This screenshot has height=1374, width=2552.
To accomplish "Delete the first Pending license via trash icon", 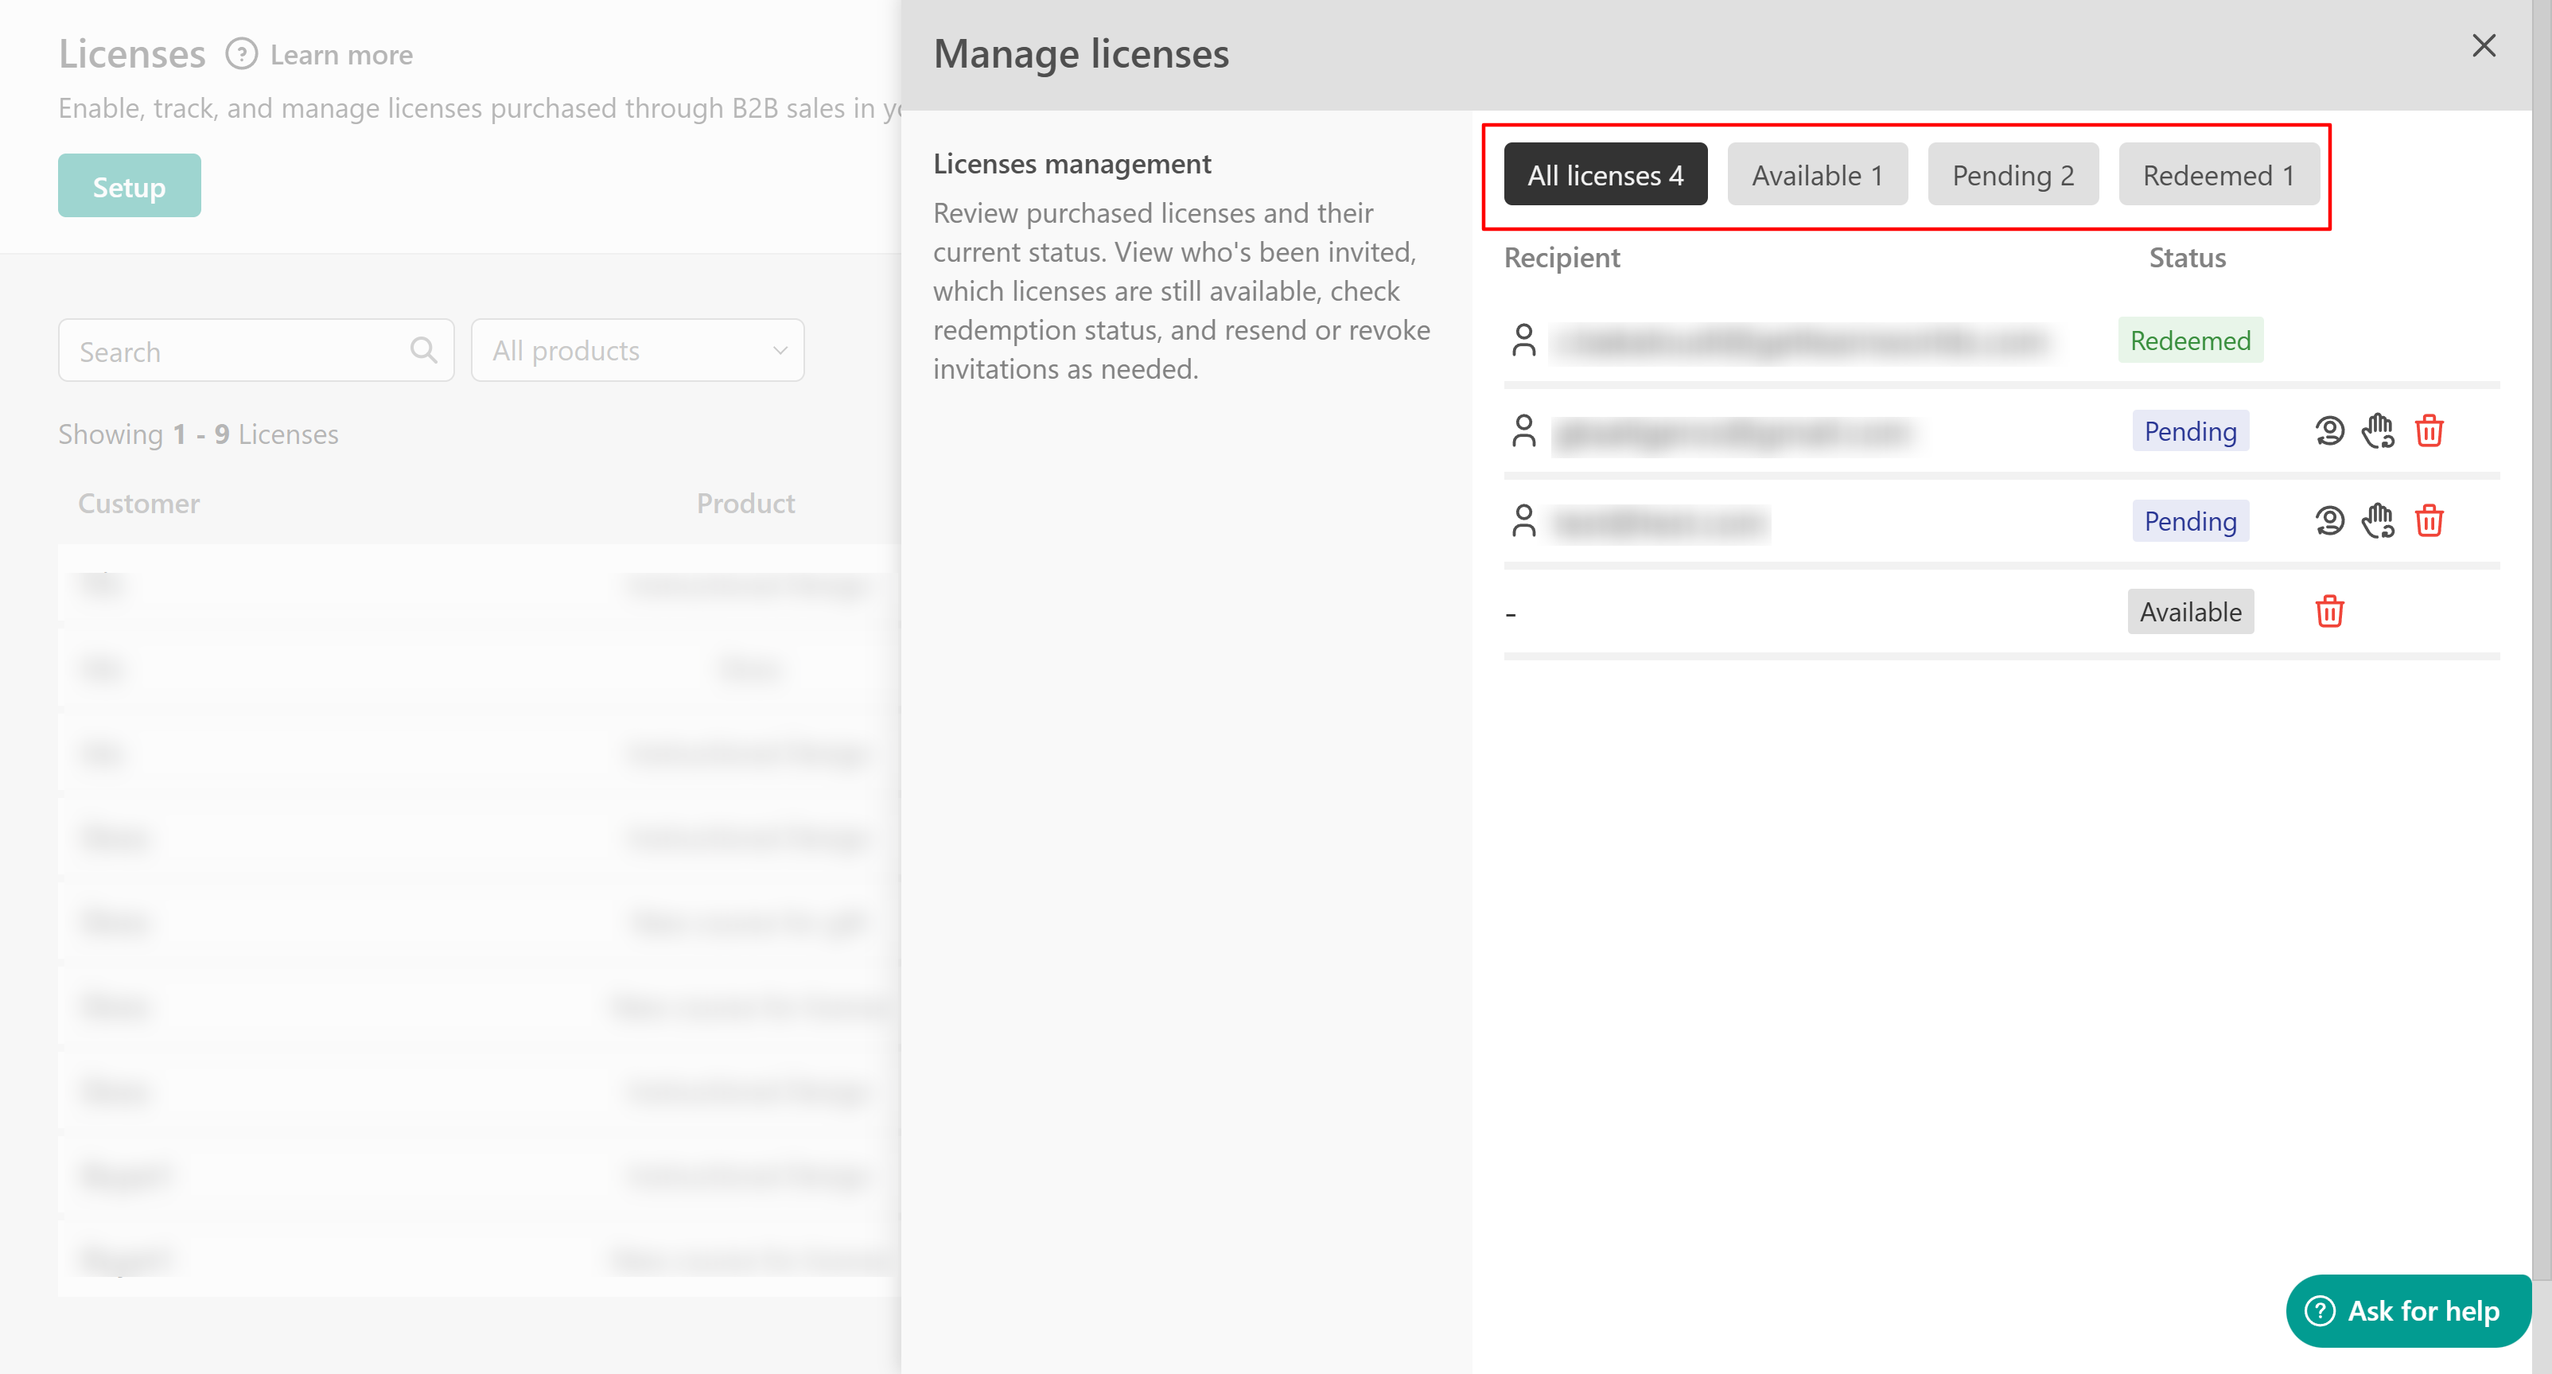I will point(2428,431).
